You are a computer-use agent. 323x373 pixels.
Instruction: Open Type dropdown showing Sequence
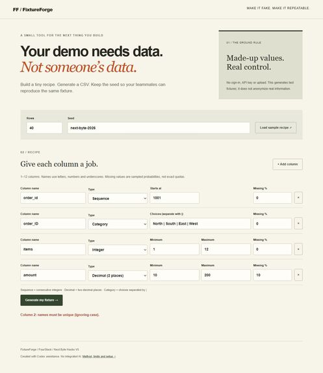118,199
